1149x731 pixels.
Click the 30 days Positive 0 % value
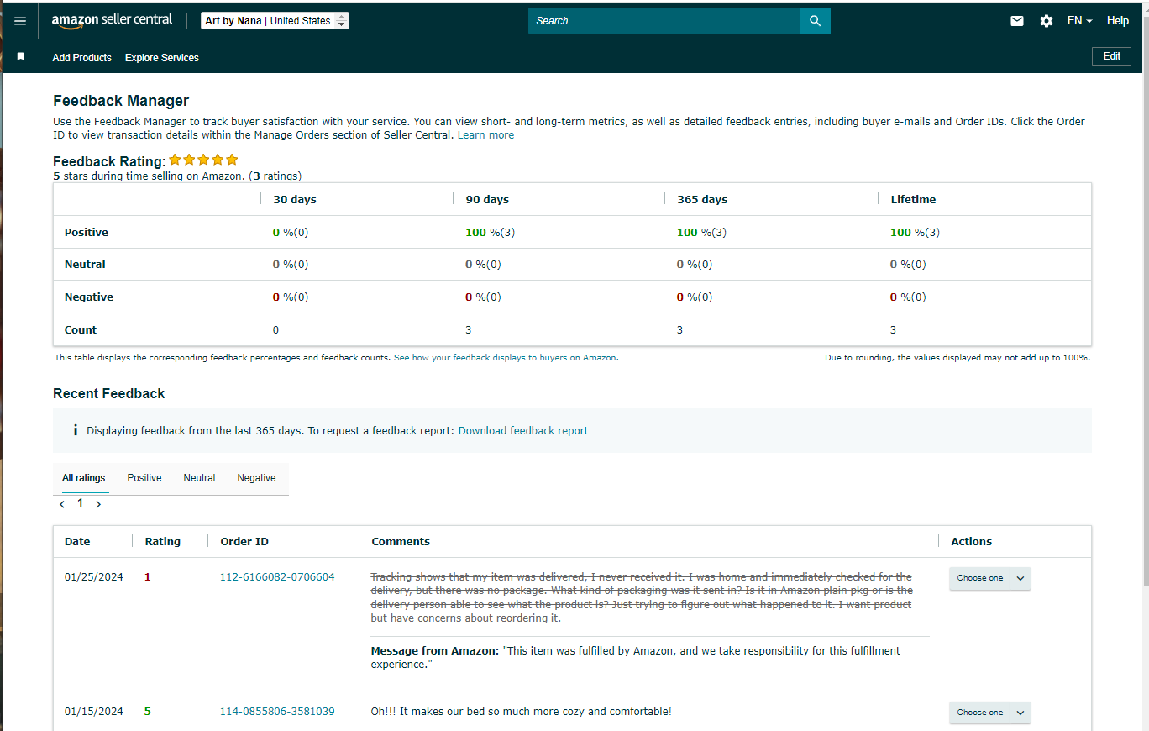(x=291, y=233)
